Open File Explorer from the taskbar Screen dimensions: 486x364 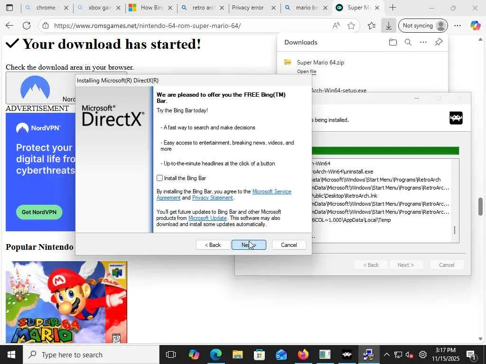(237, 355)
